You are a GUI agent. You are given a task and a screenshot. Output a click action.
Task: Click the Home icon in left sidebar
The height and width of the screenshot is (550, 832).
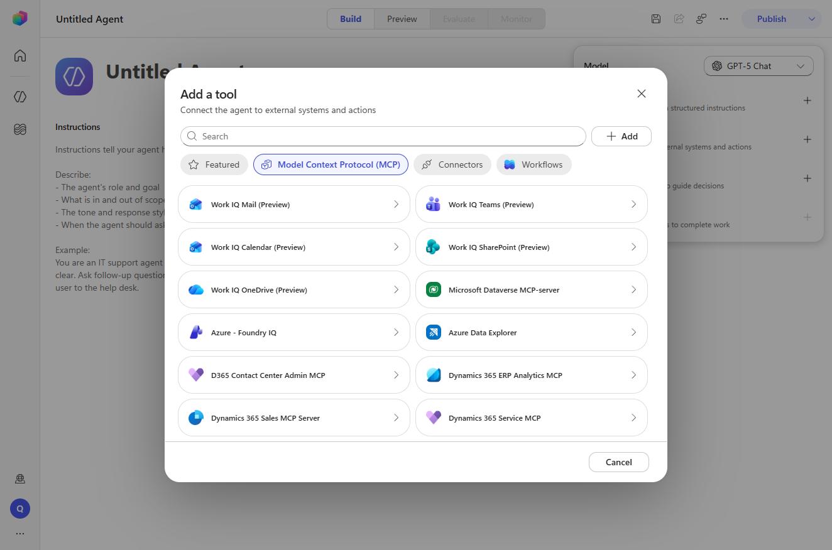(x=20, y=56)
